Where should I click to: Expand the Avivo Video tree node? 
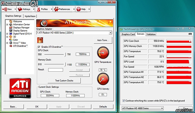(x=7, y=43)
